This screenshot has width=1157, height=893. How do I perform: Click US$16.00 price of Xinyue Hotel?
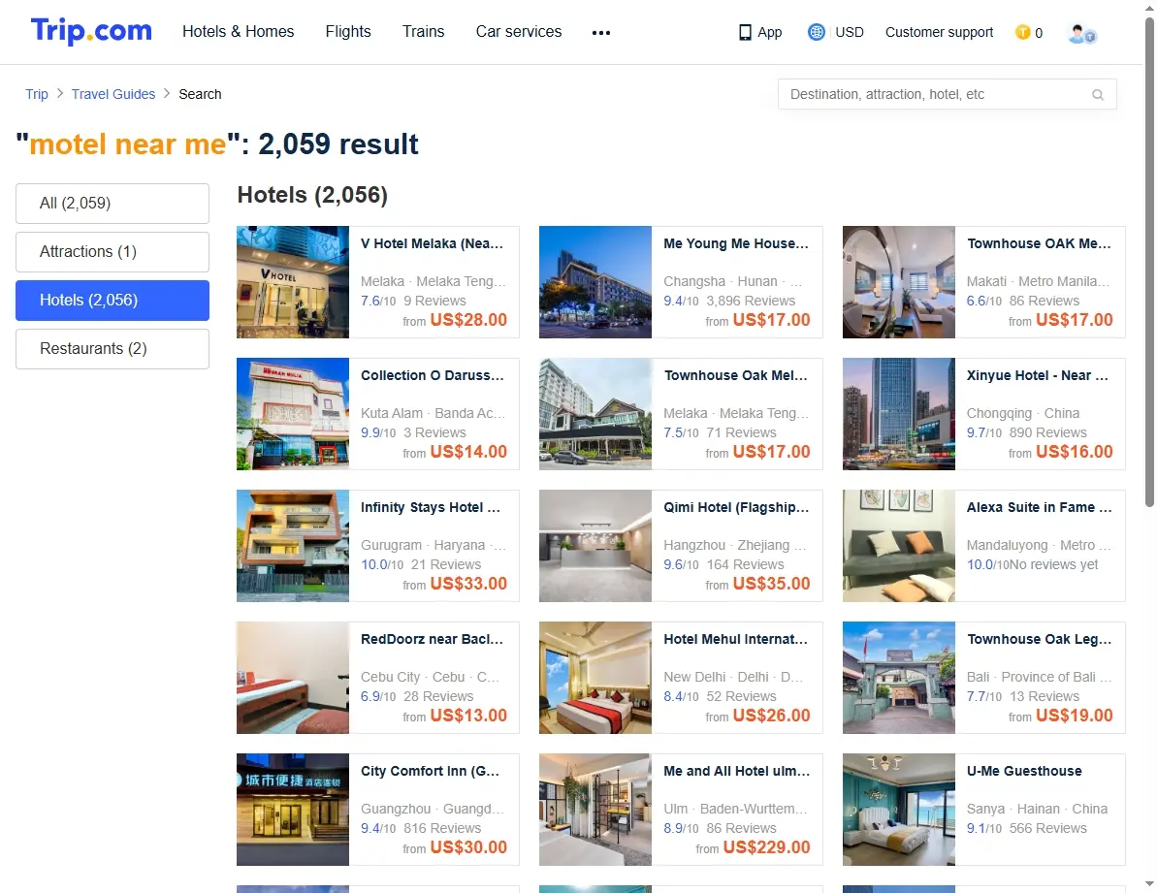point(1075,452)
